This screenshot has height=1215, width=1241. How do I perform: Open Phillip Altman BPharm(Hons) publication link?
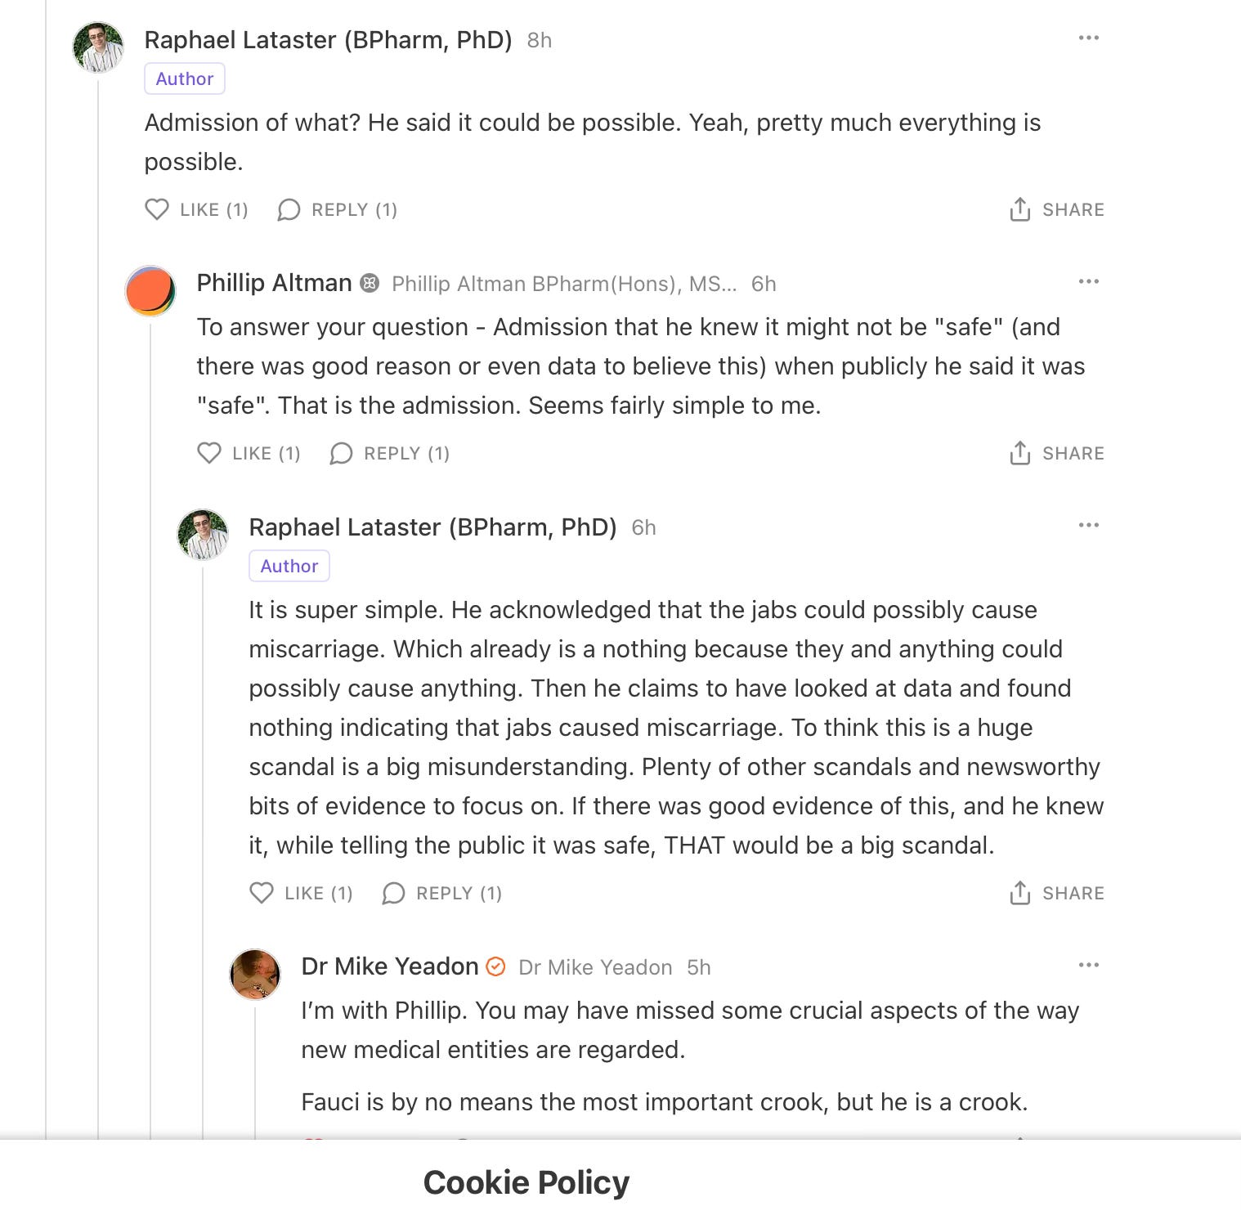pos(564,284)
